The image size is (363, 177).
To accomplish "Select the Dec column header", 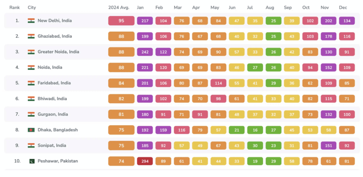I will coord(343,7).
